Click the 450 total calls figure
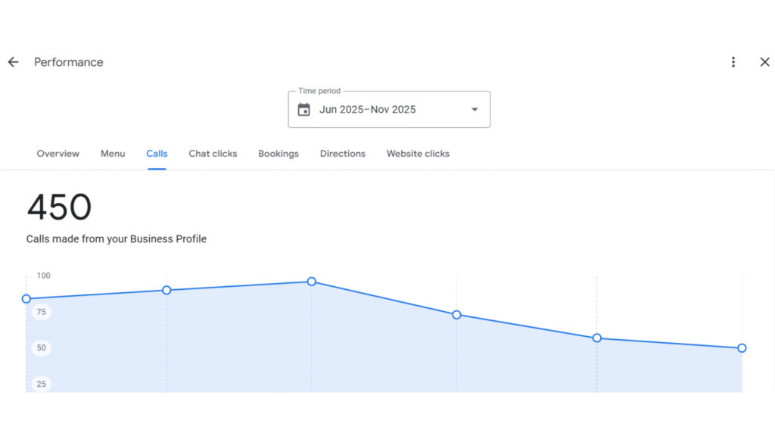Image resolution: width=775 pixels, height=436 pixels. click(59, 207)
